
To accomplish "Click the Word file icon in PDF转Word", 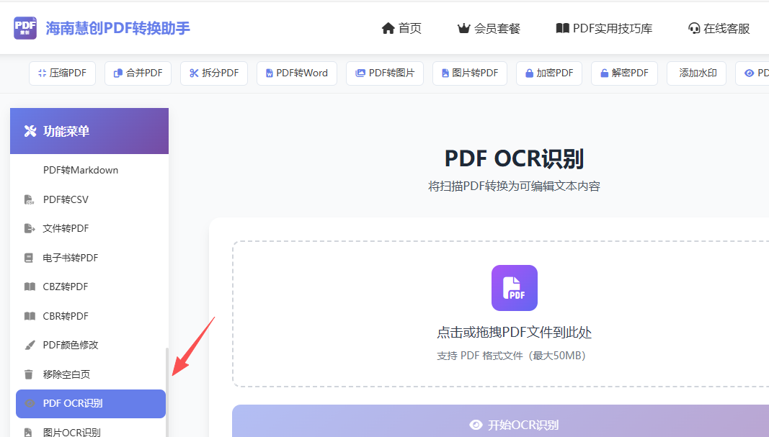I will pos(270,73).
